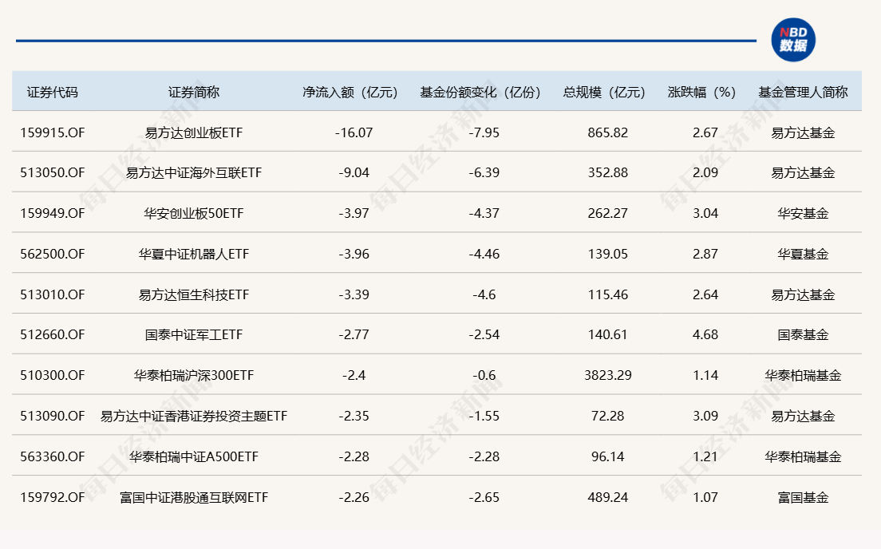Open 富国中证港股通互联网ETF fund name

pos(193,498)
